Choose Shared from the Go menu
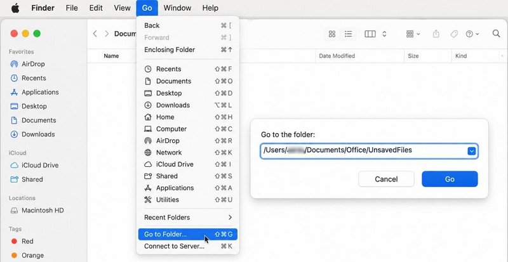This screenshot has width=508, height=262. (x=188, y=176)
